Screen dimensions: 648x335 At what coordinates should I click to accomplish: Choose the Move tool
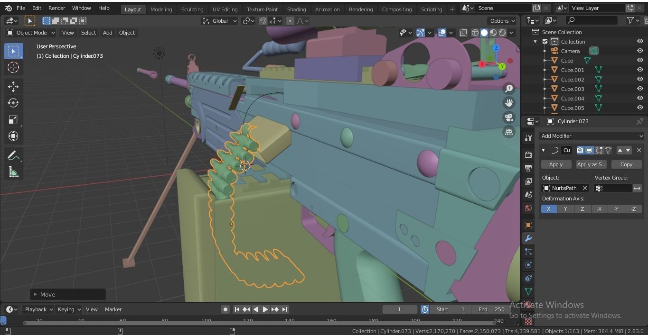coord(13,86)
